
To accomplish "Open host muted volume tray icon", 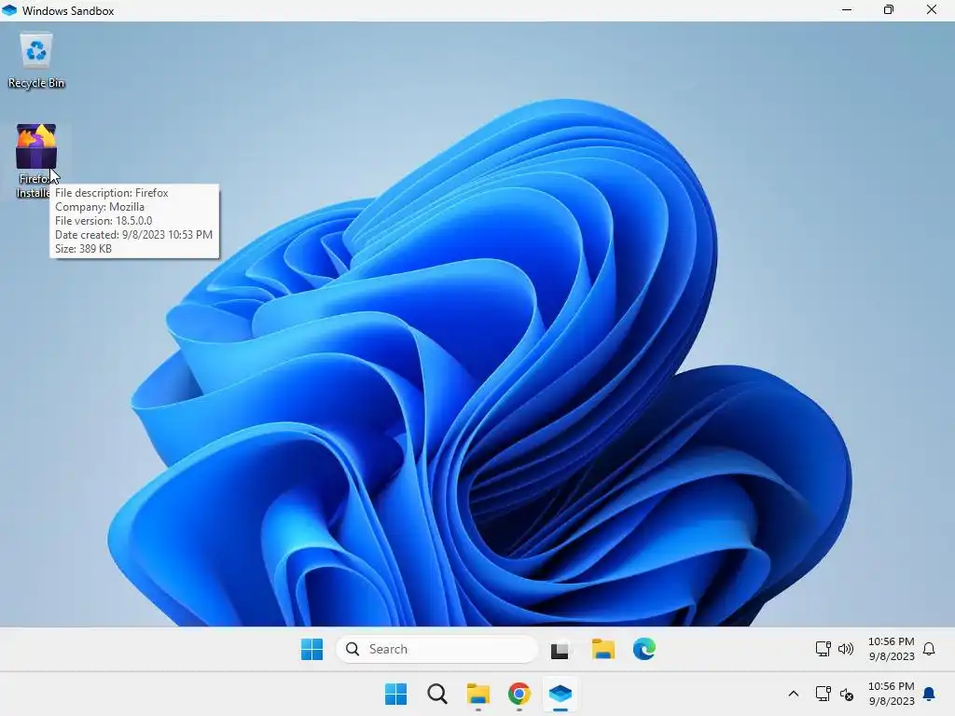I will click(x=846, y=694).
